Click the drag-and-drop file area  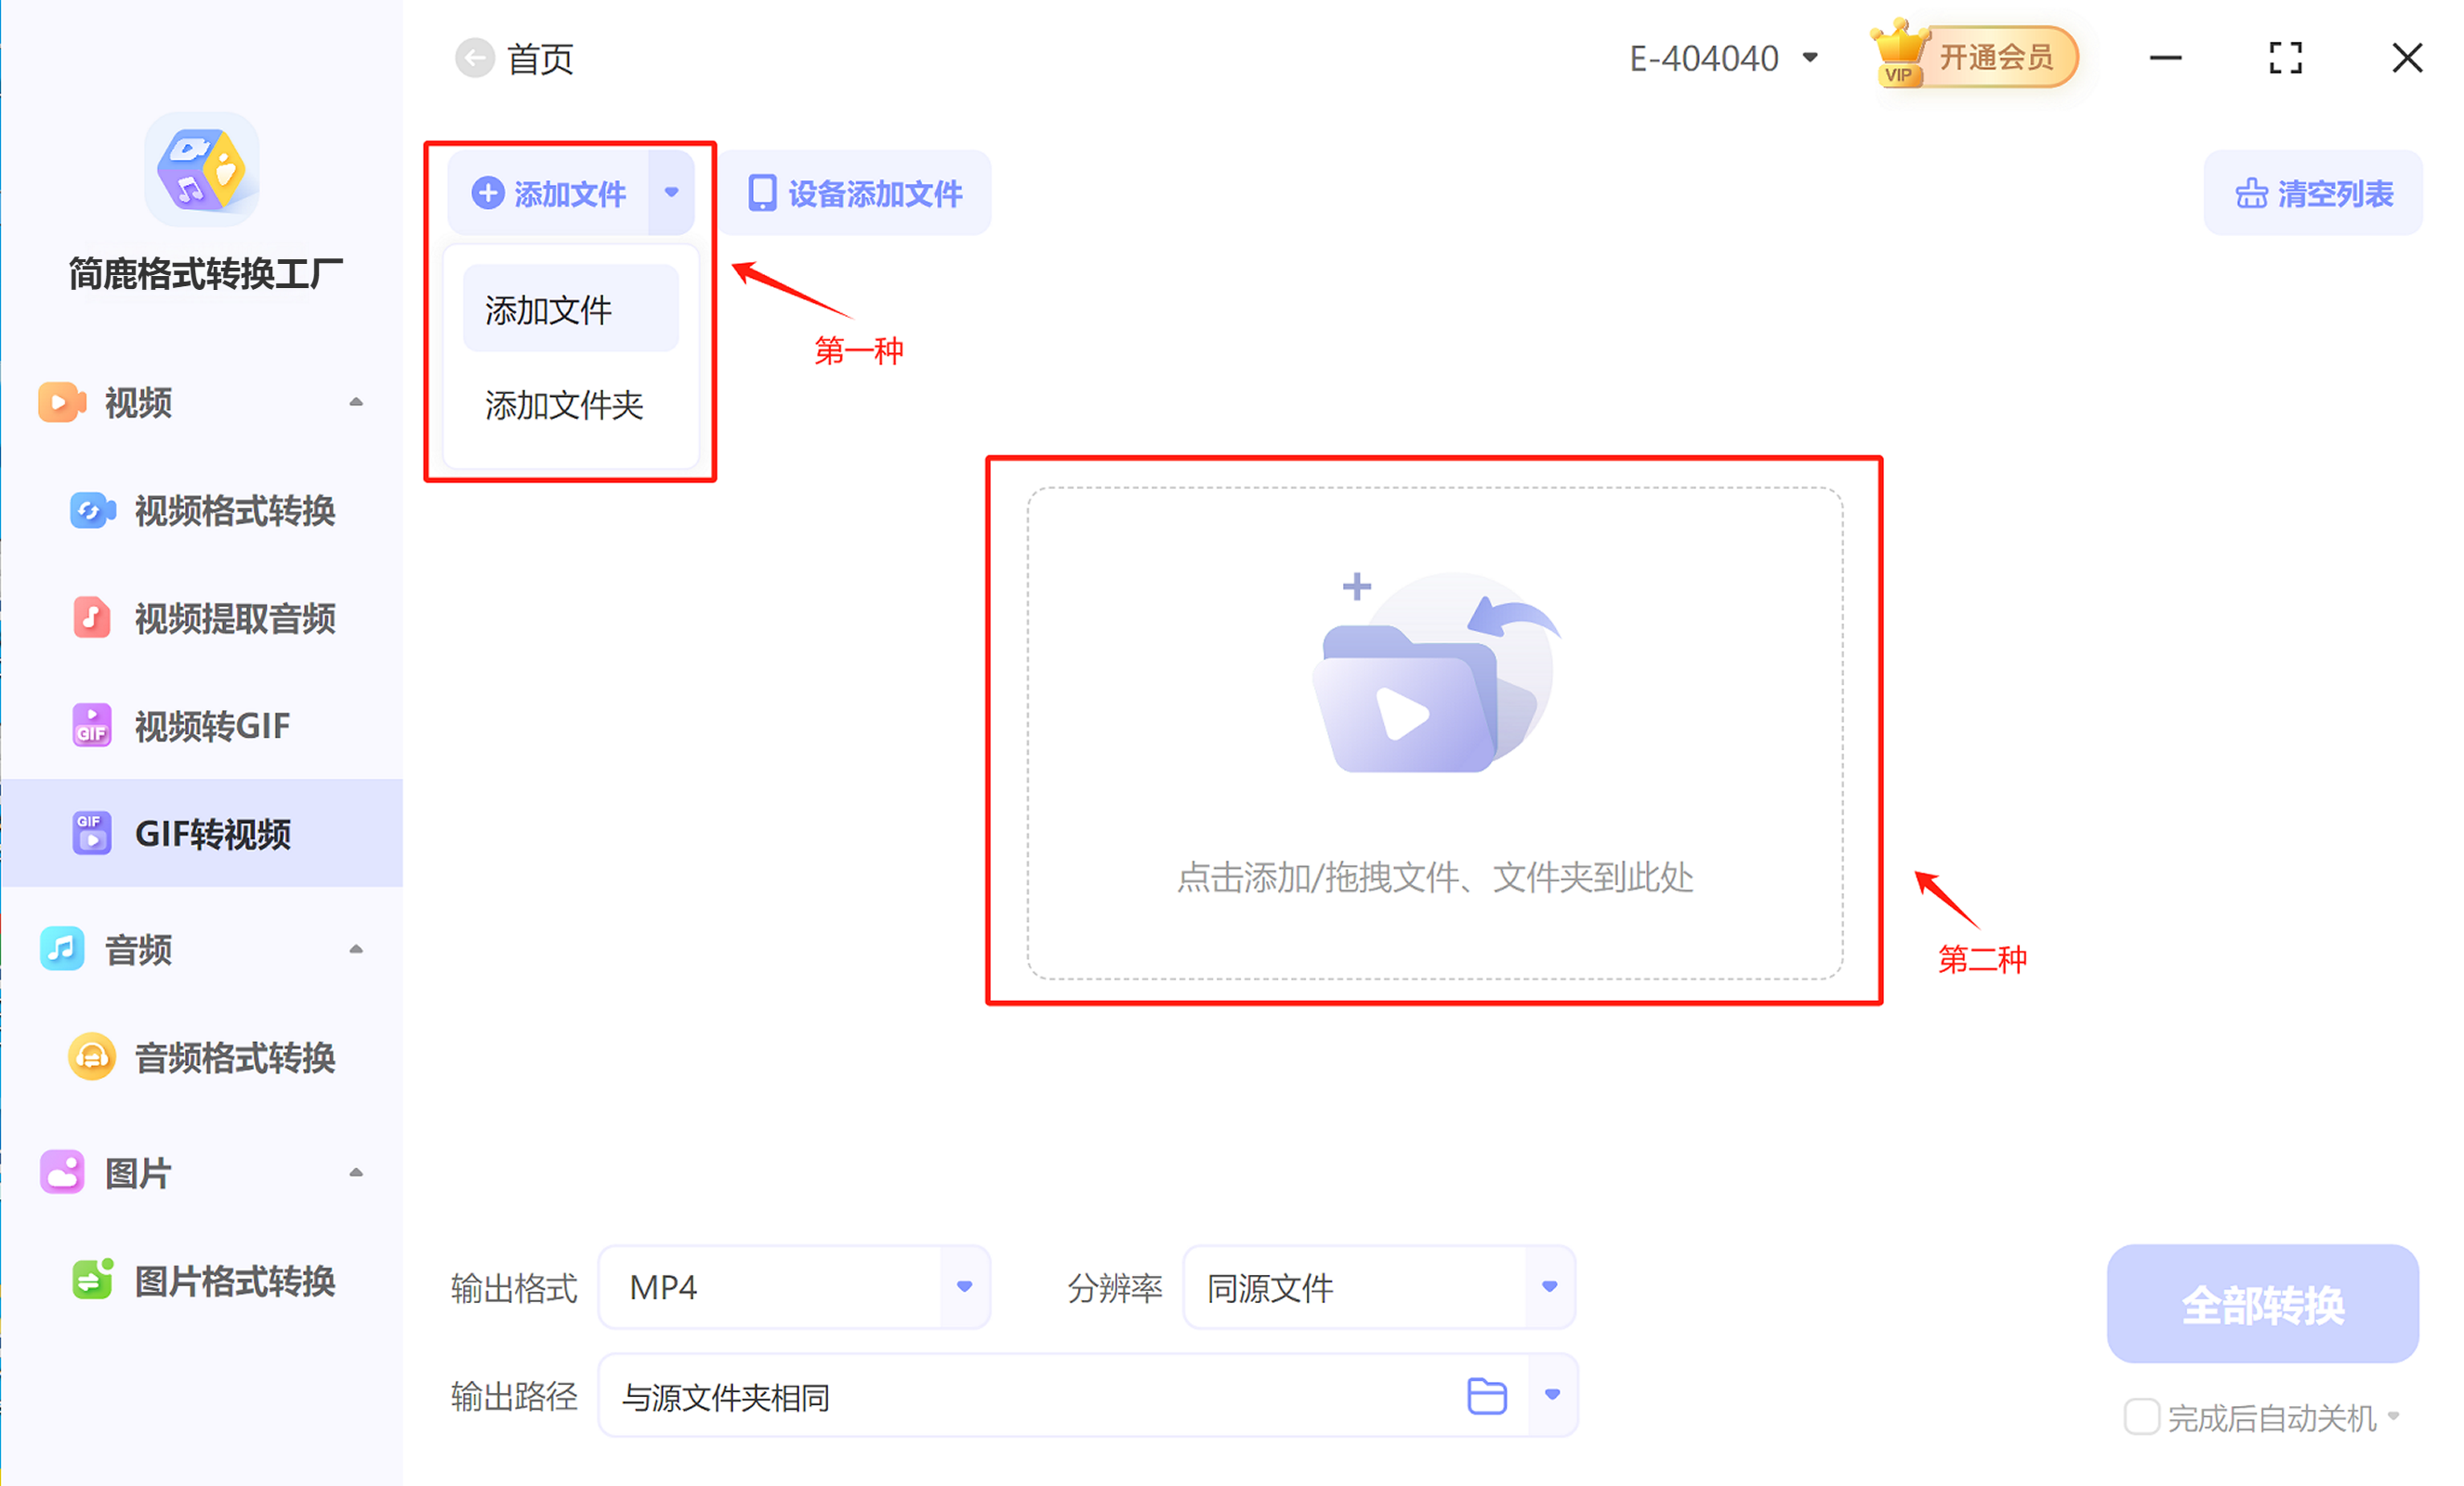[x=1434, y=733]
